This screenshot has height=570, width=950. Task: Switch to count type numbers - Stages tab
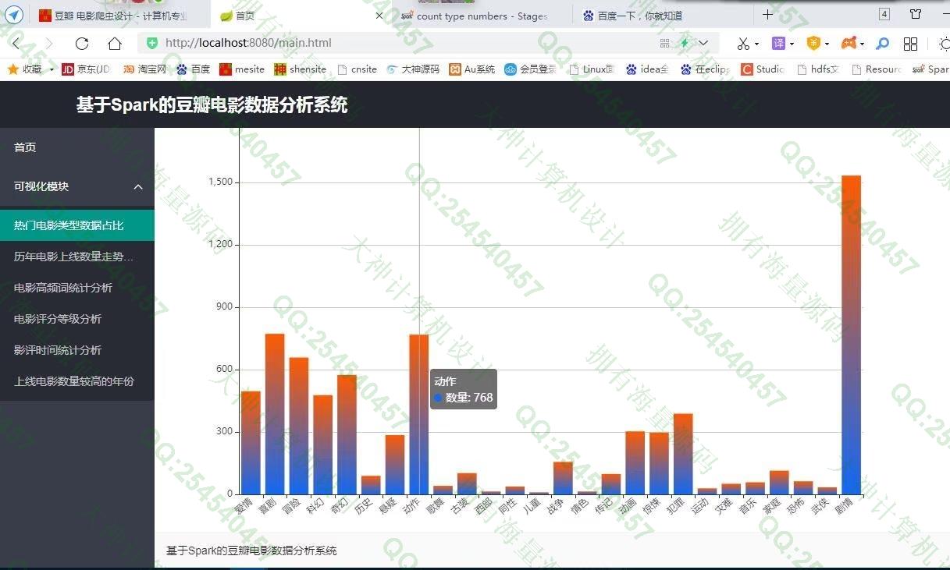tap(482, 16)
